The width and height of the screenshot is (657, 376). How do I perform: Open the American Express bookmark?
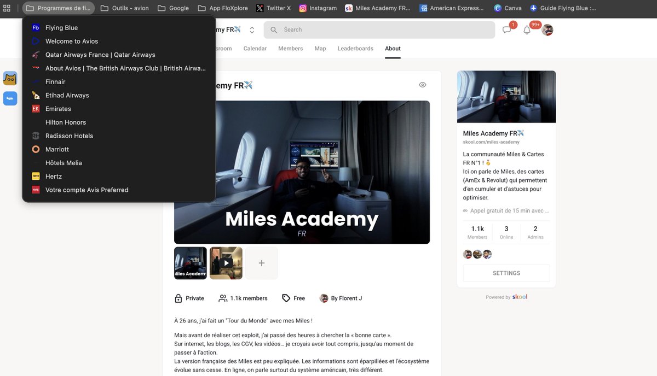pos(452,8)
